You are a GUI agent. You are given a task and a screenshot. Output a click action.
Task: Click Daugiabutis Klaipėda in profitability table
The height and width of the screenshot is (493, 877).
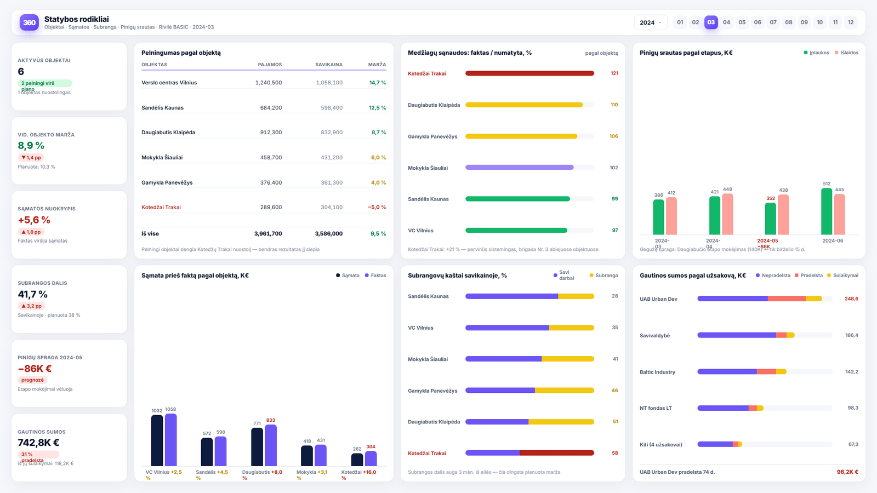click(x=168, y=133)
